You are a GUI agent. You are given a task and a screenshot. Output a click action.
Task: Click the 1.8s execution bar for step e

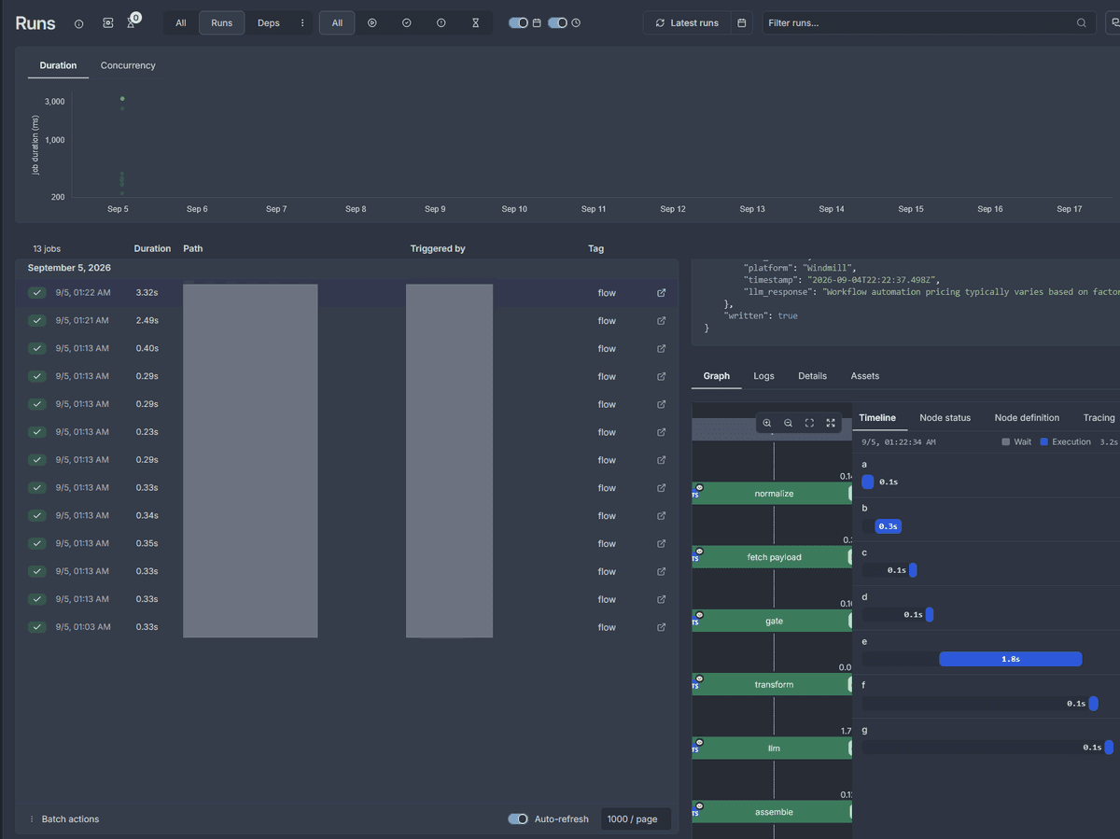(x=1010, y=659)
